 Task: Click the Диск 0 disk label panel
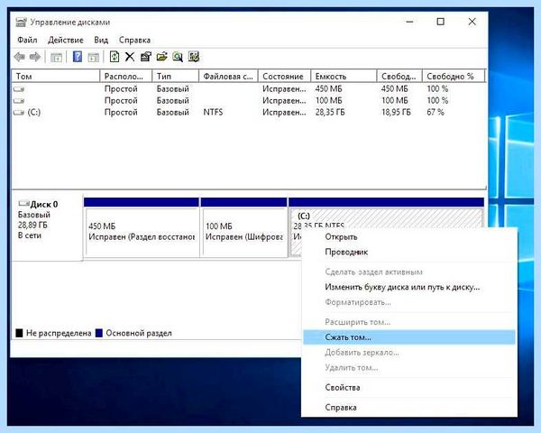pos(47,227)
